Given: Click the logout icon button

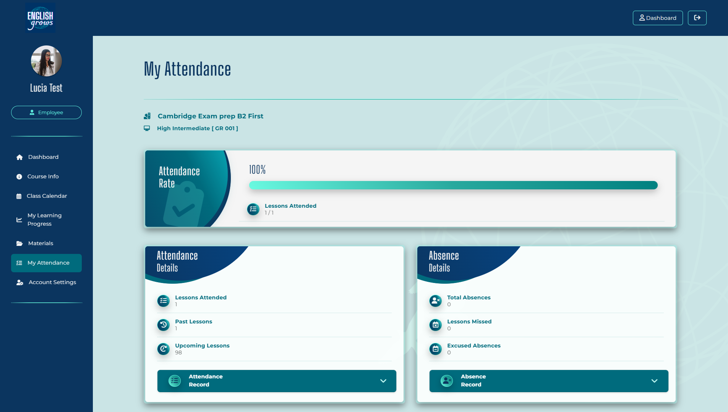Looking at the screenshot, I should coord(697,18).
